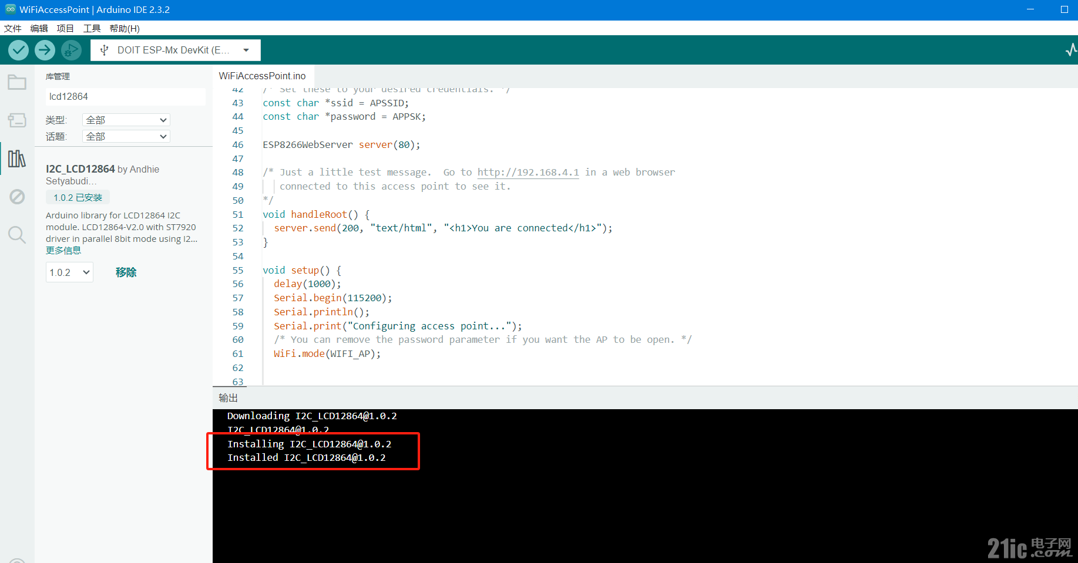Open the 编辑 menu
Screen dimensions: 1078x563
click(39, 28)
